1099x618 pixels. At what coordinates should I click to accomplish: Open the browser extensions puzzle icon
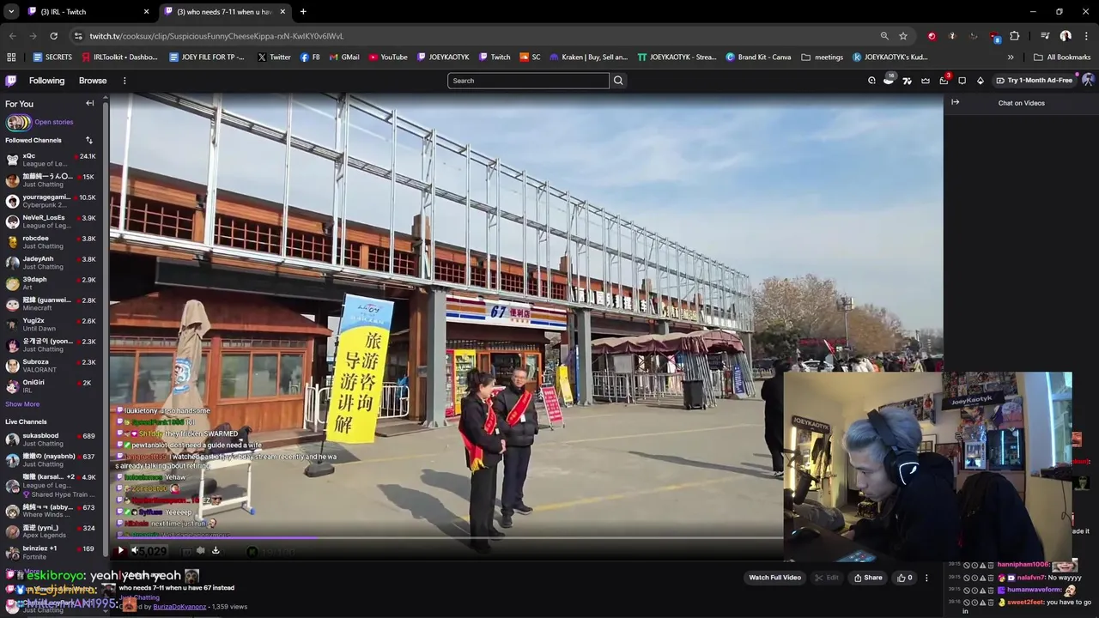tap(1015, 36)
